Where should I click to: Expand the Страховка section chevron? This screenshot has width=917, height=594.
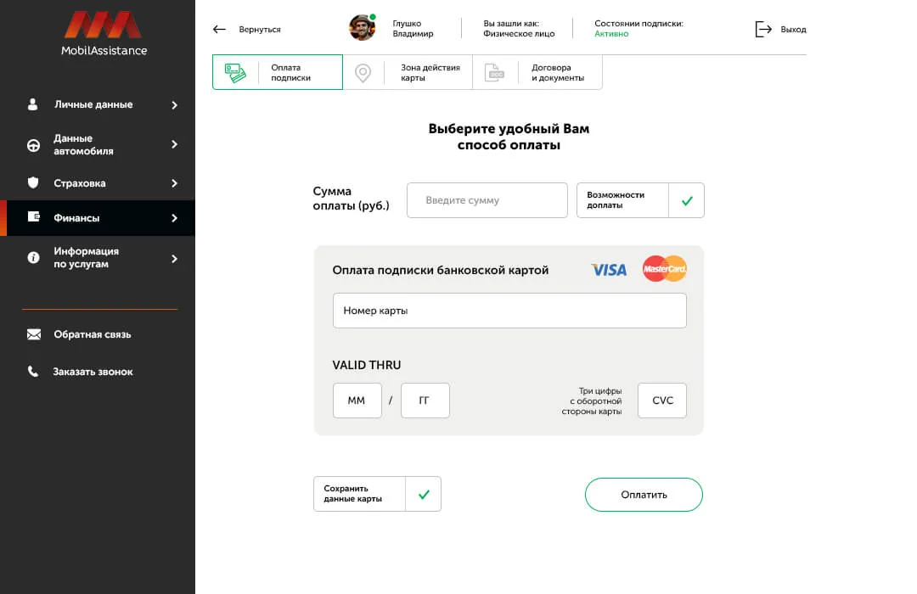(x=174, y=183)
